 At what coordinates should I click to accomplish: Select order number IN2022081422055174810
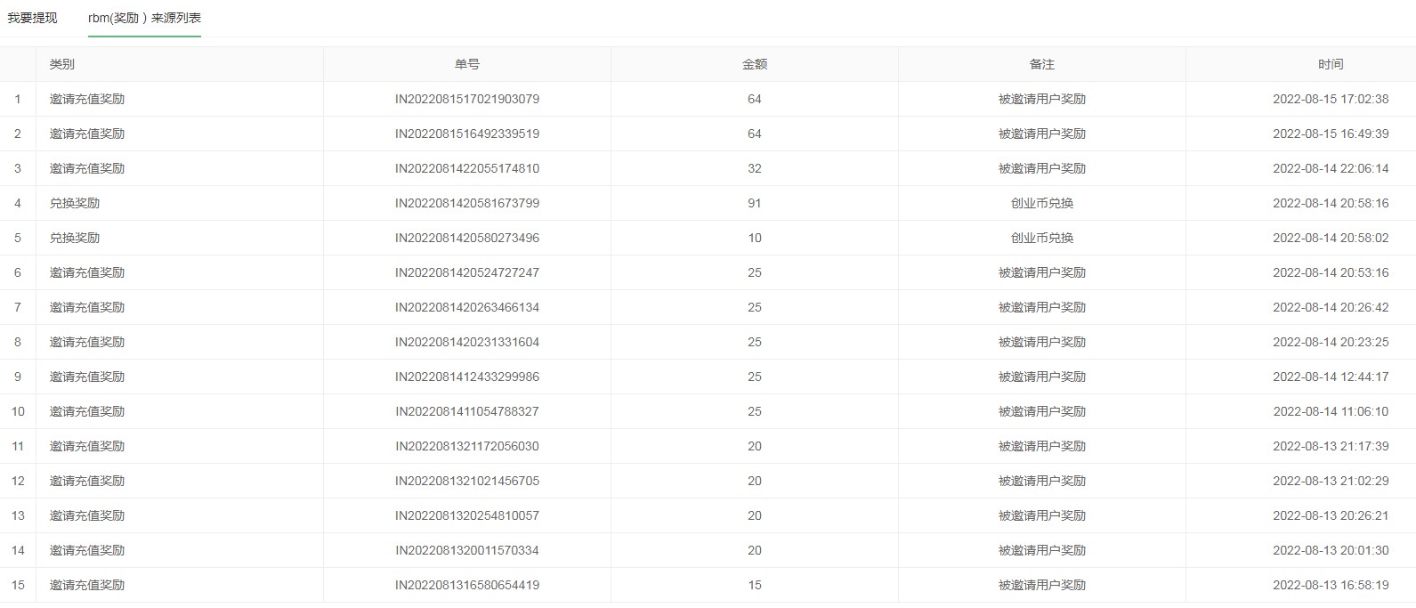click(467, 168)
